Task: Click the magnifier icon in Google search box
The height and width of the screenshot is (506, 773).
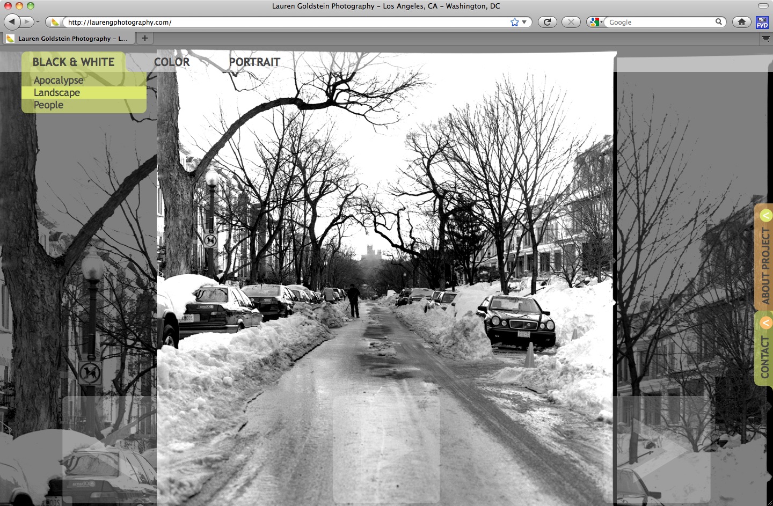Action: pos(718,22)
